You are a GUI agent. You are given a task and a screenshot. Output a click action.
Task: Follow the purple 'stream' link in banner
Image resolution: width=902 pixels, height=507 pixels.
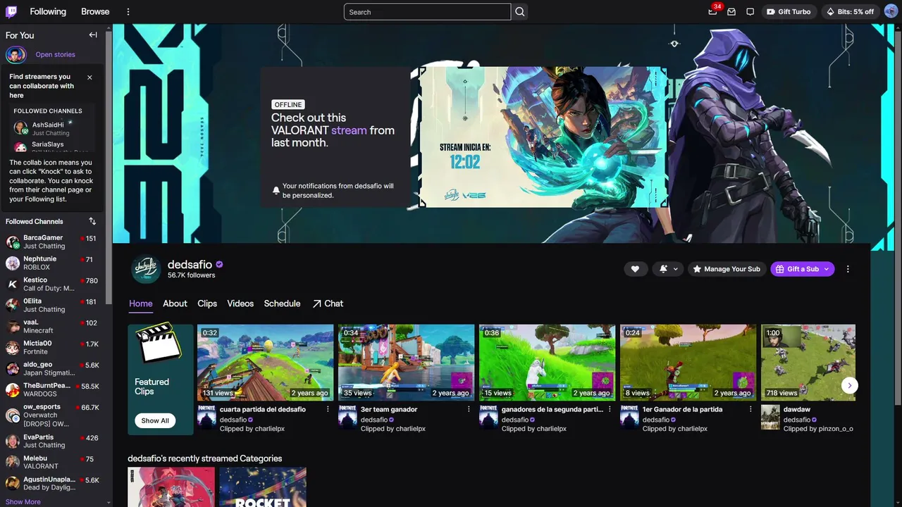click(350, 130)
